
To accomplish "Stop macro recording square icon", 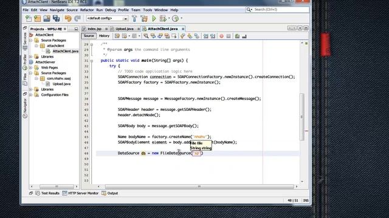I will pos(229,36).
